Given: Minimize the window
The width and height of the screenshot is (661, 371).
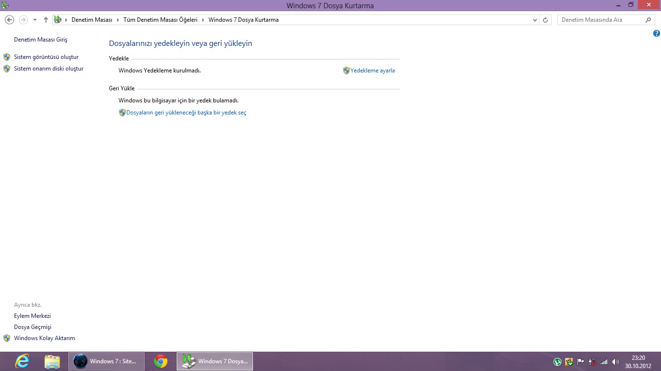Looking at the screenshot, I should click(618, 5).
